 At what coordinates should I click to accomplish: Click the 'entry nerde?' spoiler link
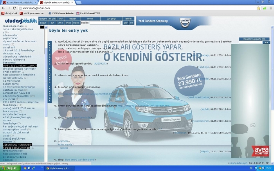click(66, 145)
